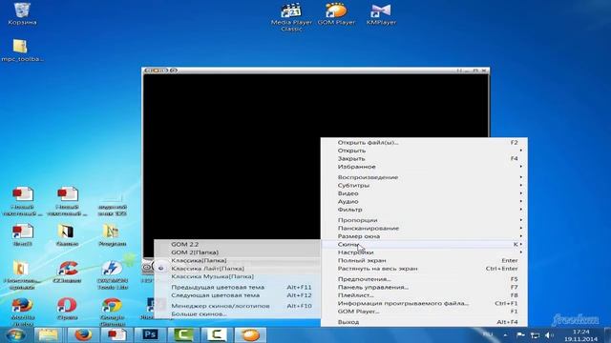Open the red document app in the taskbar
Viewport: 611px width, 343px height.
tap(116, 334)
